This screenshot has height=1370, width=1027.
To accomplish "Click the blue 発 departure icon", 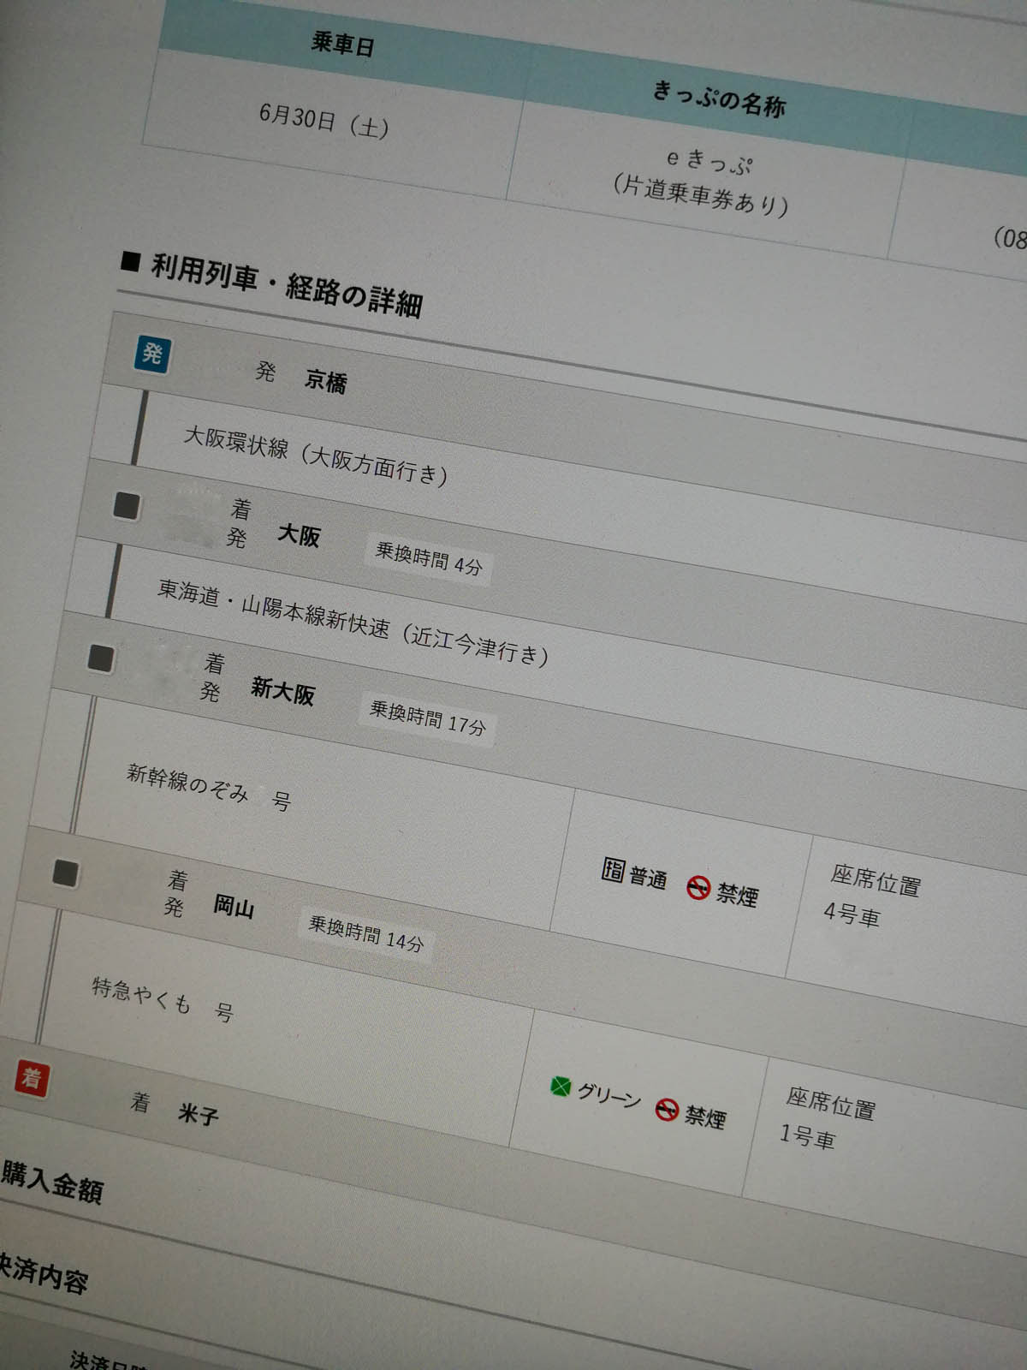I will 153,354.
